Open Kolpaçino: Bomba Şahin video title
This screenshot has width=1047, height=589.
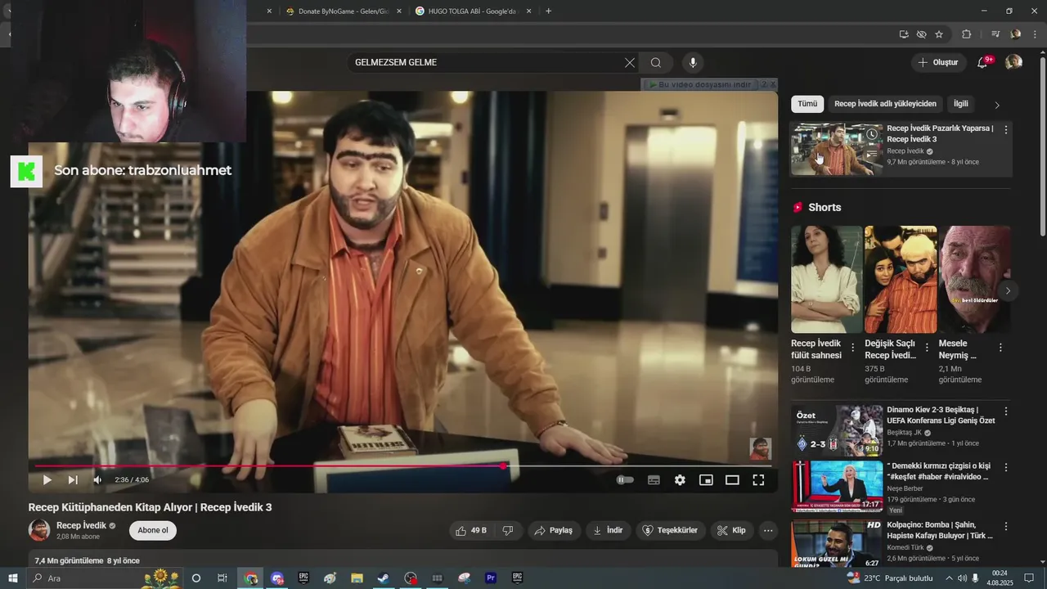(x=940, y=530)
